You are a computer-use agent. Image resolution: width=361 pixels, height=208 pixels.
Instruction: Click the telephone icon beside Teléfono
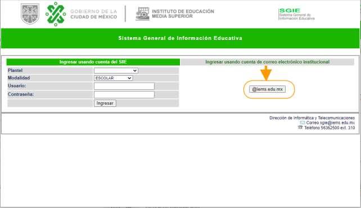pos(300,127)
